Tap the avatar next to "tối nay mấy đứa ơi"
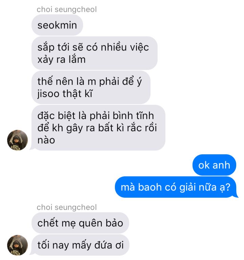This screenshot has height=260, width=244. [x=17, y=245]
